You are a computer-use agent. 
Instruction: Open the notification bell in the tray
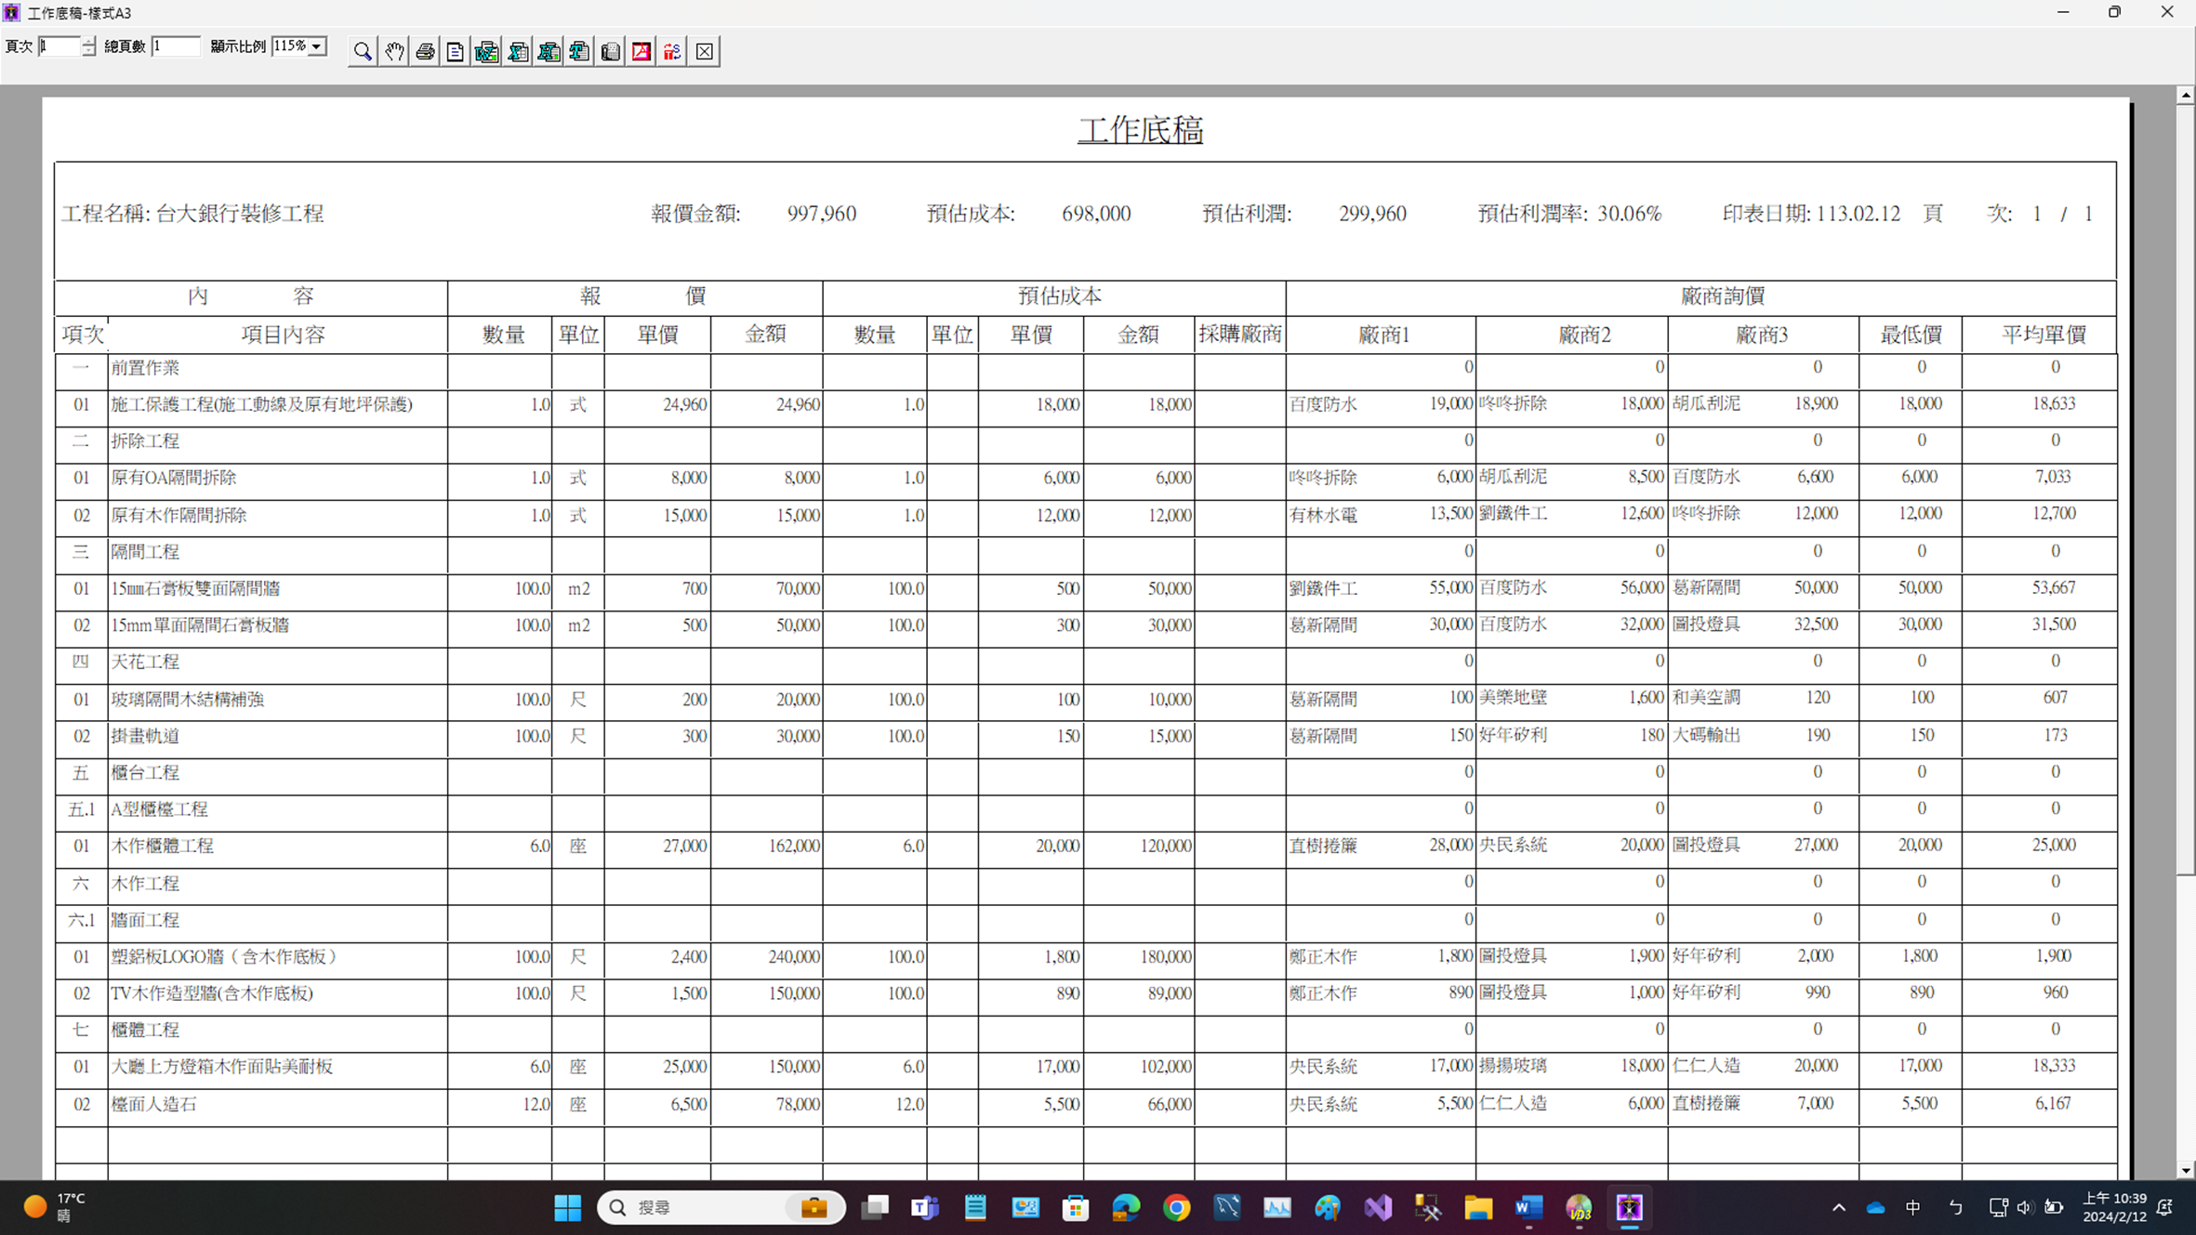2165,1207
